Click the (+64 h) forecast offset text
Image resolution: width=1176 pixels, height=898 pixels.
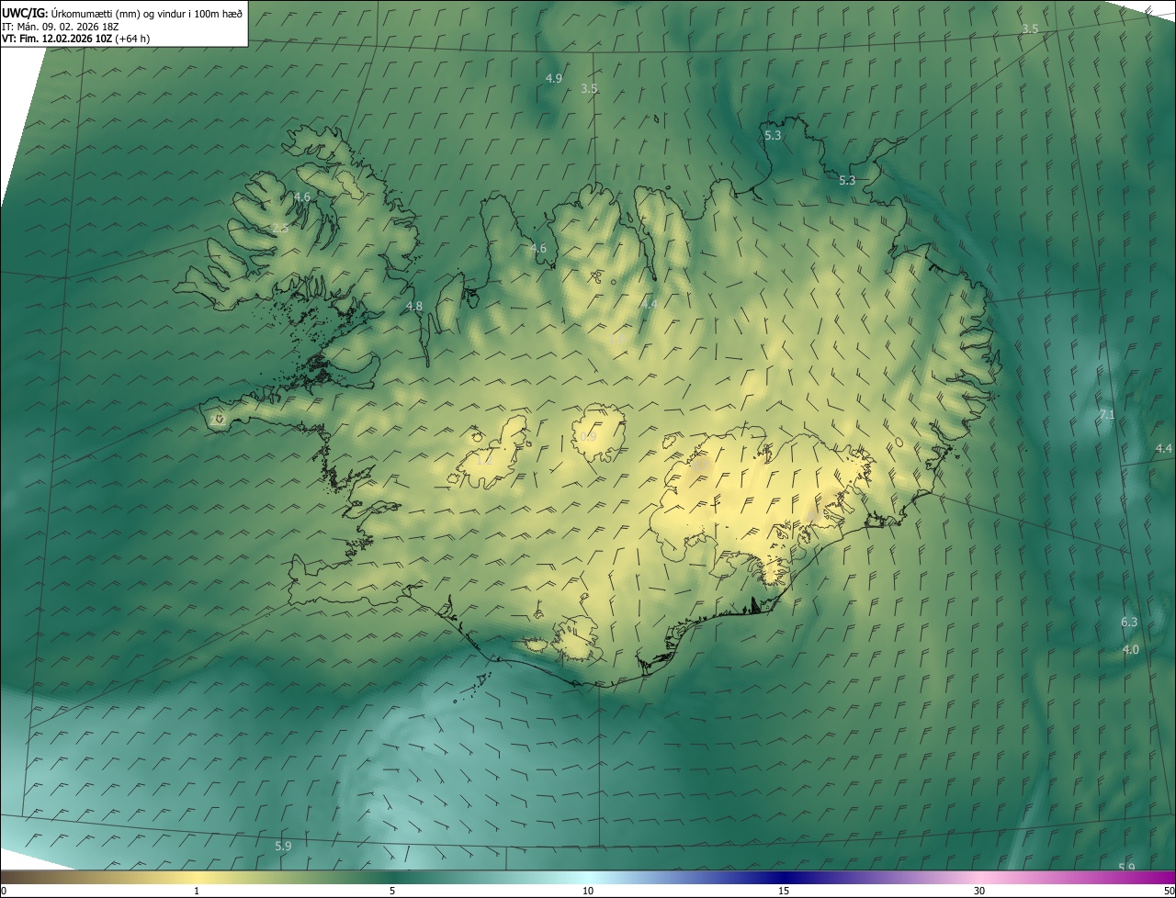132,39
